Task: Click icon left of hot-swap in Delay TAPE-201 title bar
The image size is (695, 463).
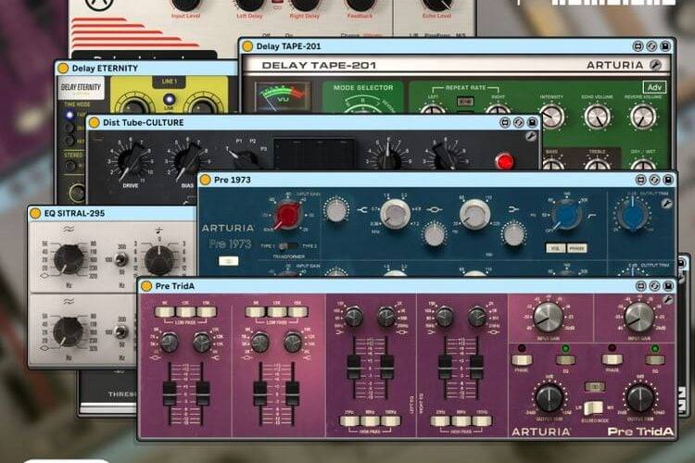Action: pyautogui.click(x=638, y=46)
